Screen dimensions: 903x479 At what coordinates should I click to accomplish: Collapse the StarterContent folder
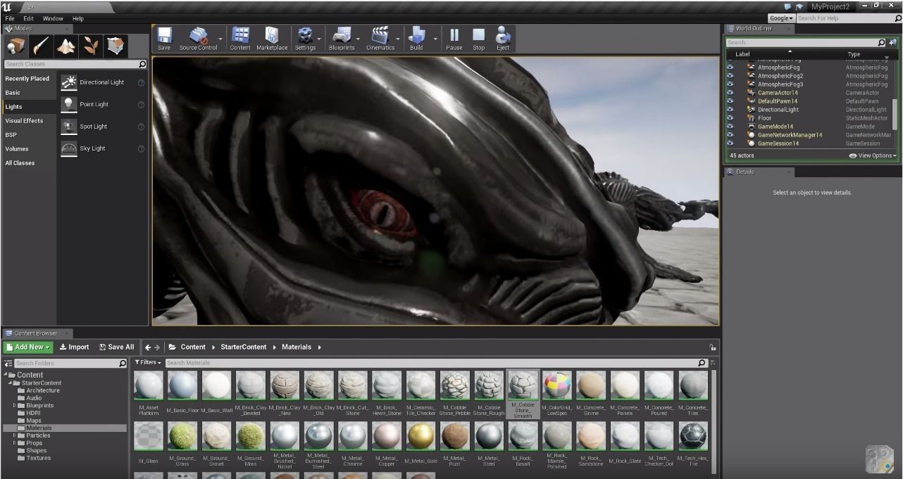10,383
